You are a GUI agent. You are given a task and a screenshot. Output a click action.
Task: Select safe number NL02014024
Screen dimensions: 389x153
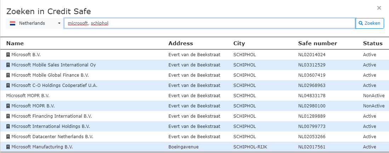312,55
